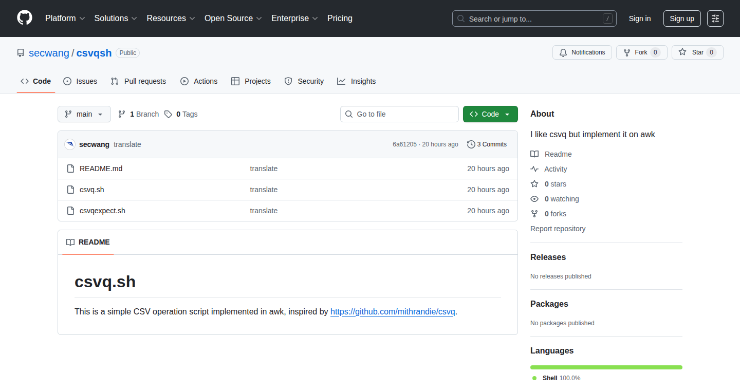Open the Platform dropdown menu
Viewport: 740px width, 391px height.
(x=65, y=18)
